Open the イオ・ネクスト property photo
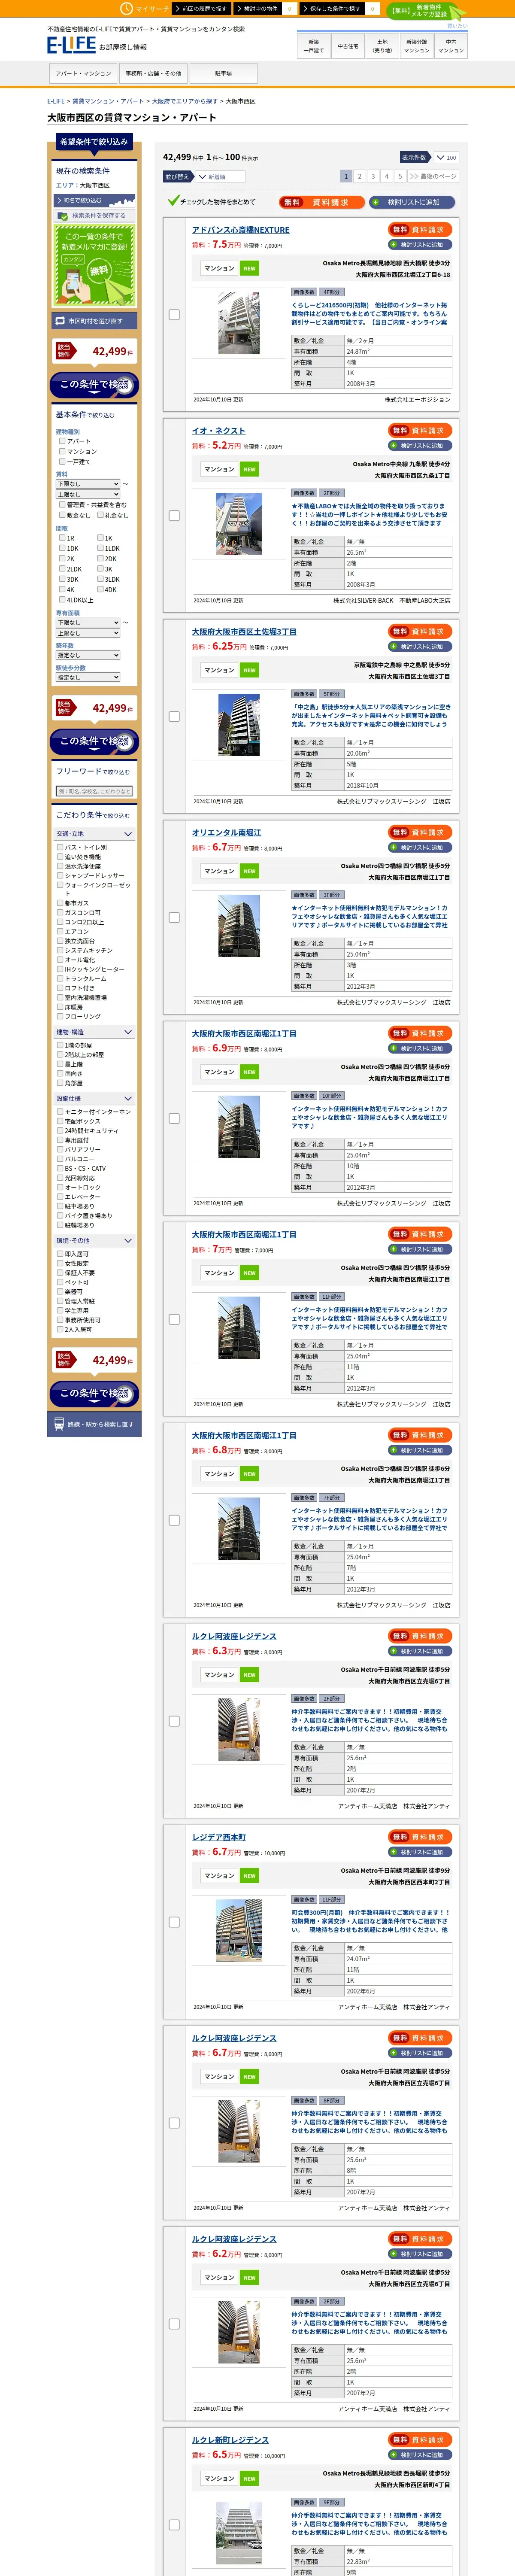The image size is (515, 2576). pos(239,524)
